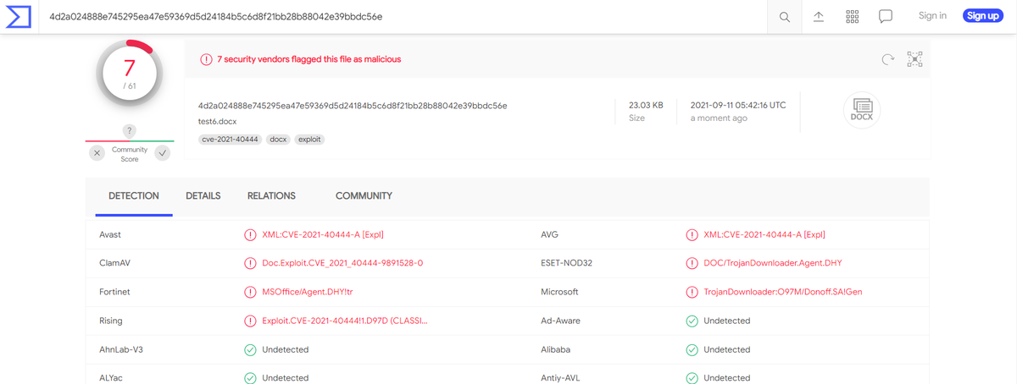
Task: Click the green check icon for ALYac
Action: (250, 377)
